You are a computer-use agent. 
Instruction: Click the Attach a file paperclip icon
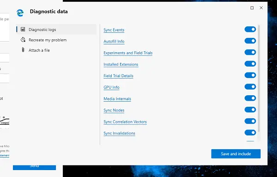[x=23, y=50]
